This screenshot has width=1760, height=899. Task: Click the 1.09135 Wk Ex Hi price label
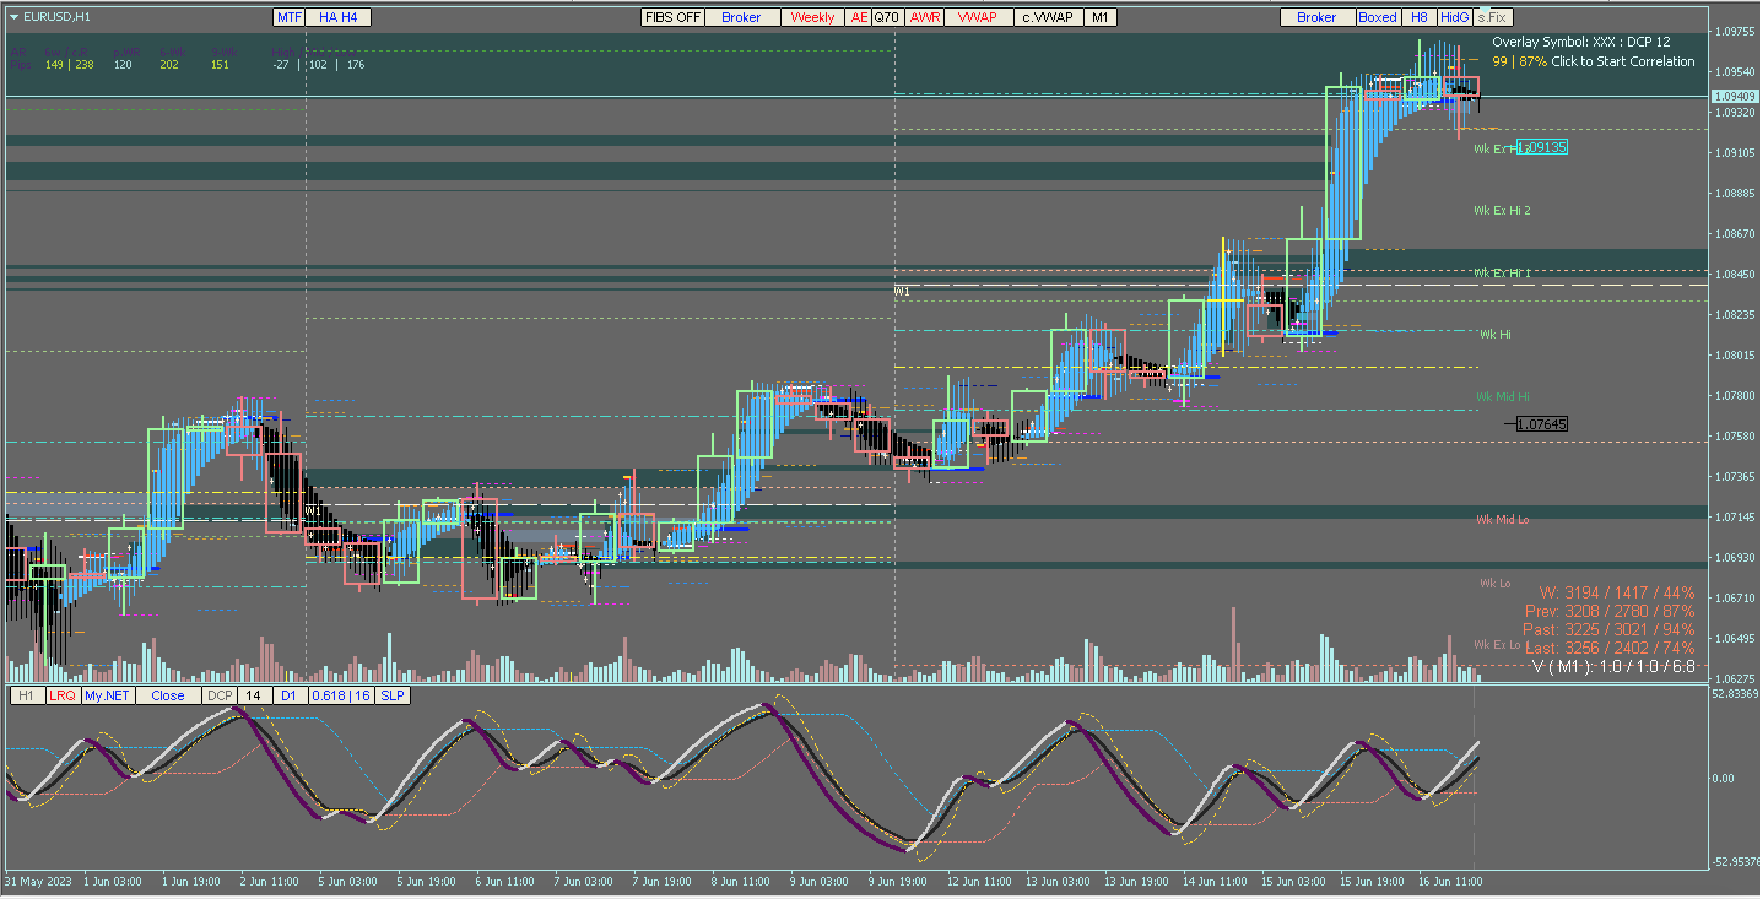[x=1542, y=147]
